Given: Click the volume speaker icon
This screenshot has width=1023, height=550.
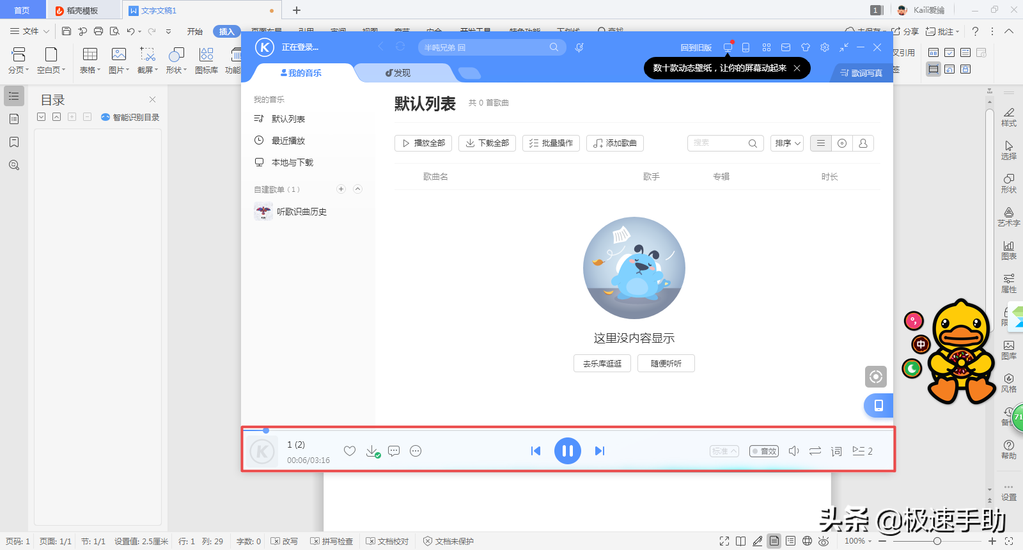Looking at the screenshot, I should point(794,451).
